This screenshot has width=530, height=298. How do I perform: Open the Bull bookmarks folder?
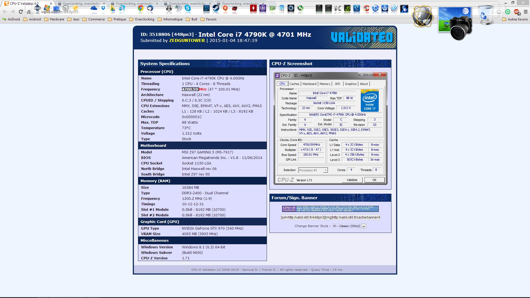coord(192,19)
